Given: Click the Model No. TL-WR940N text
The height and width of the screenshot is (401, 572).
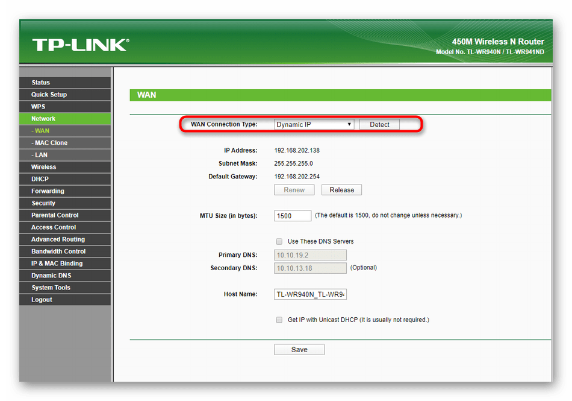Looking at the screenshot, I should tap(490, 52).
